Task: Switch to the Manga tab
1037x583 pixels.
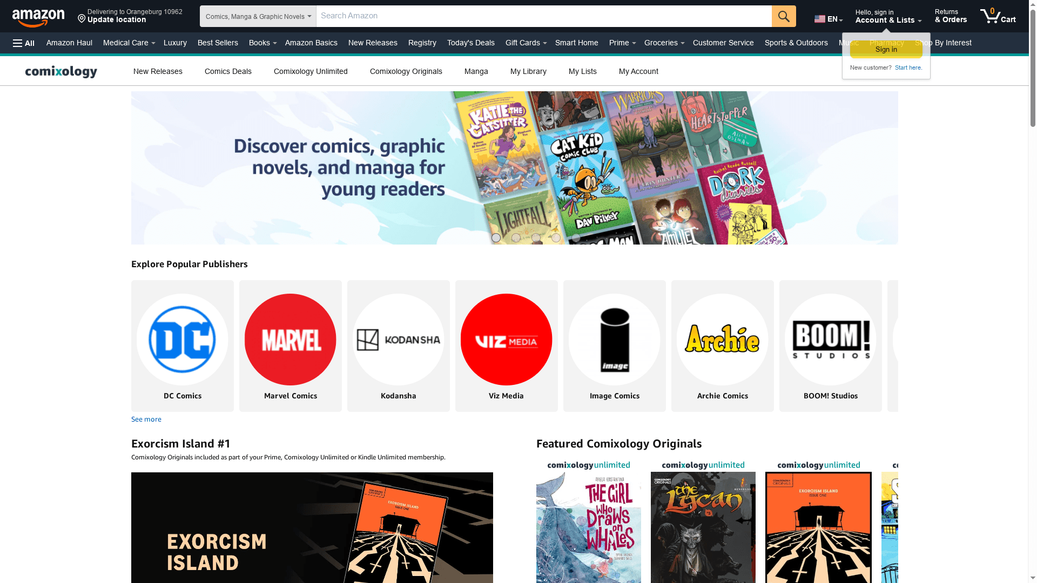Action: pos(476,71)
